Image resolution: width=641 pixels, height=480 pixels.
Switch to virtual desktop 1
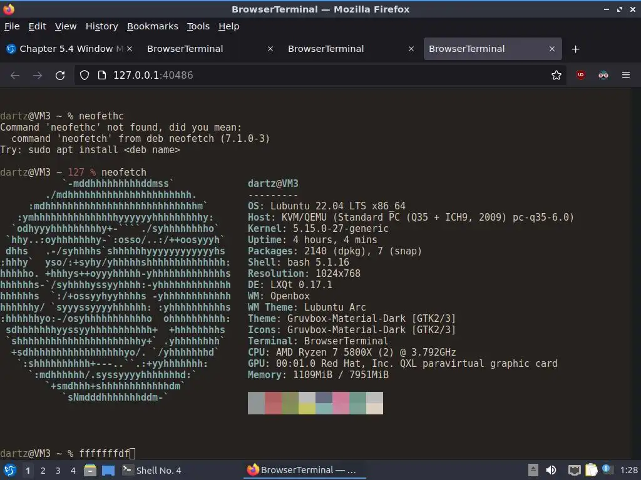coord(28,471)
